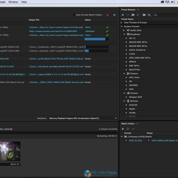Select the GoPro CineForm preset row

pos(137,50)
